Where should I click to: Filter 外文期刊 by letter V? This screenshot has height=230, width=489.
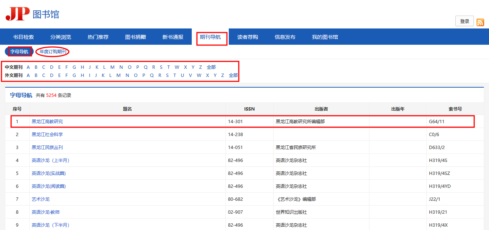[190, 75]
